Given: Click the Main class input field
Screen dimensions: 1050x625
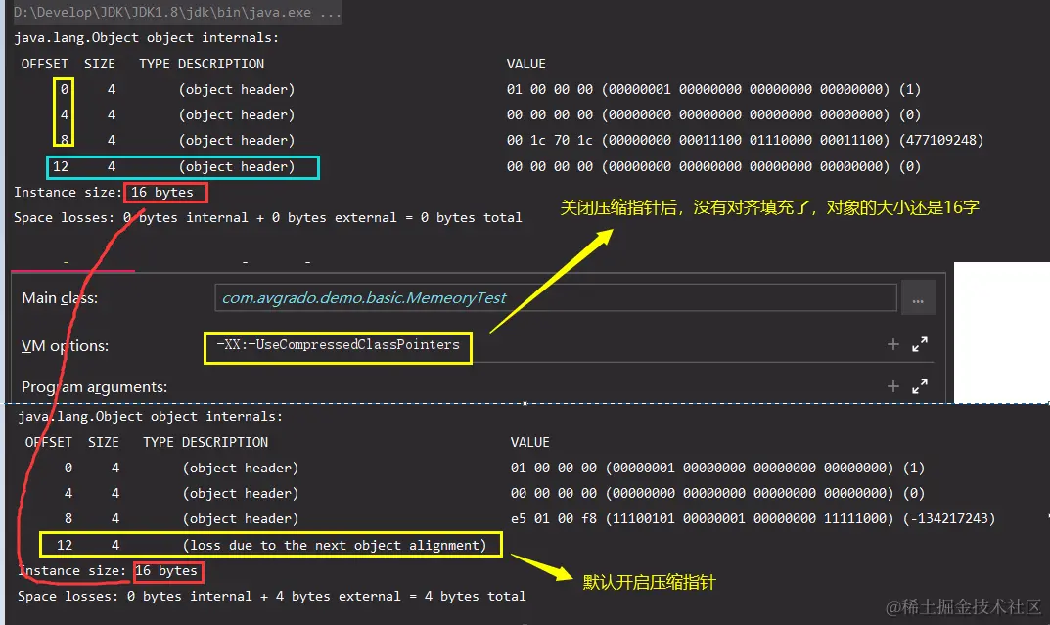Looking at the screenshot, I should 555,297.
